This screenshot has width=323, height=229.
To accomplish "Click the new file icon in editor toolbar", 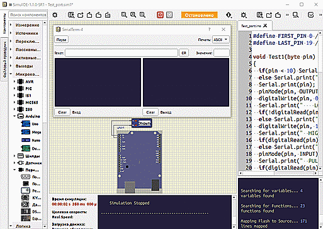I will point(260,15).
